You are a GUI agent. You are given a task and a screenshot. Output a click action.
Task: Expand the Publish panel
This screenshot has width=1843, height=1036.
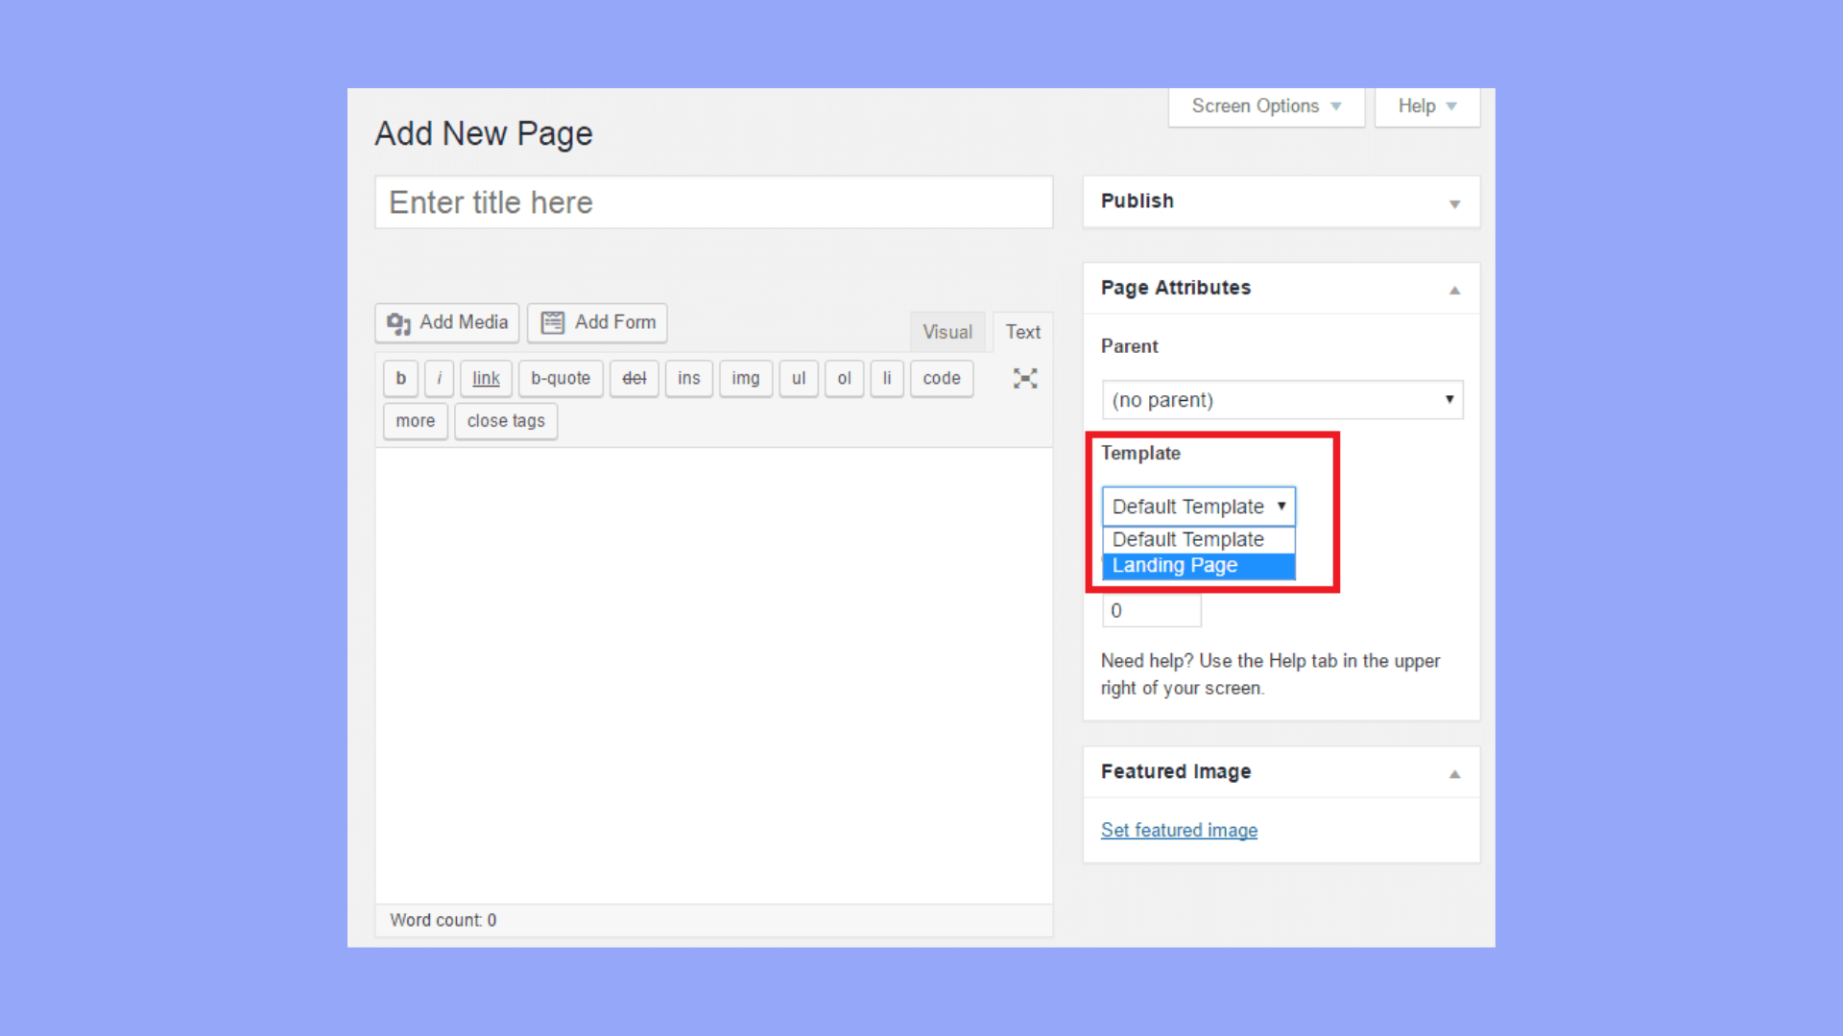tap(1454, 203)
